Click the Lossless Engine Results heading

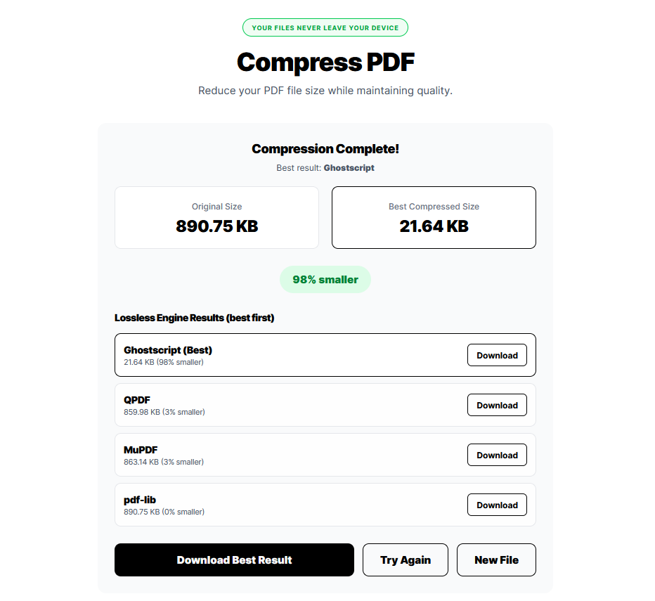(x=195, y=318)
